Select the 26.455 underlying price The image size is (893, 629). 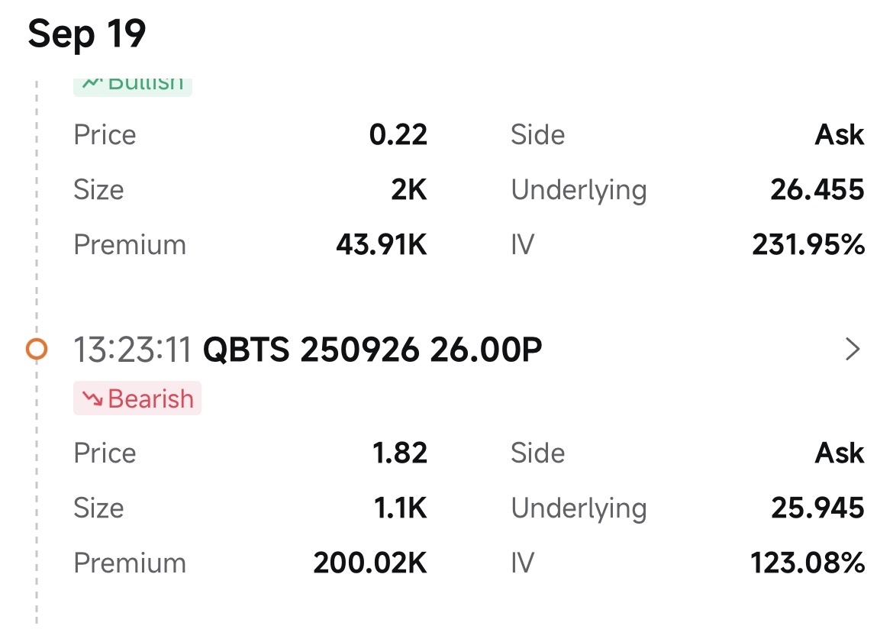(x=817, y=189)
